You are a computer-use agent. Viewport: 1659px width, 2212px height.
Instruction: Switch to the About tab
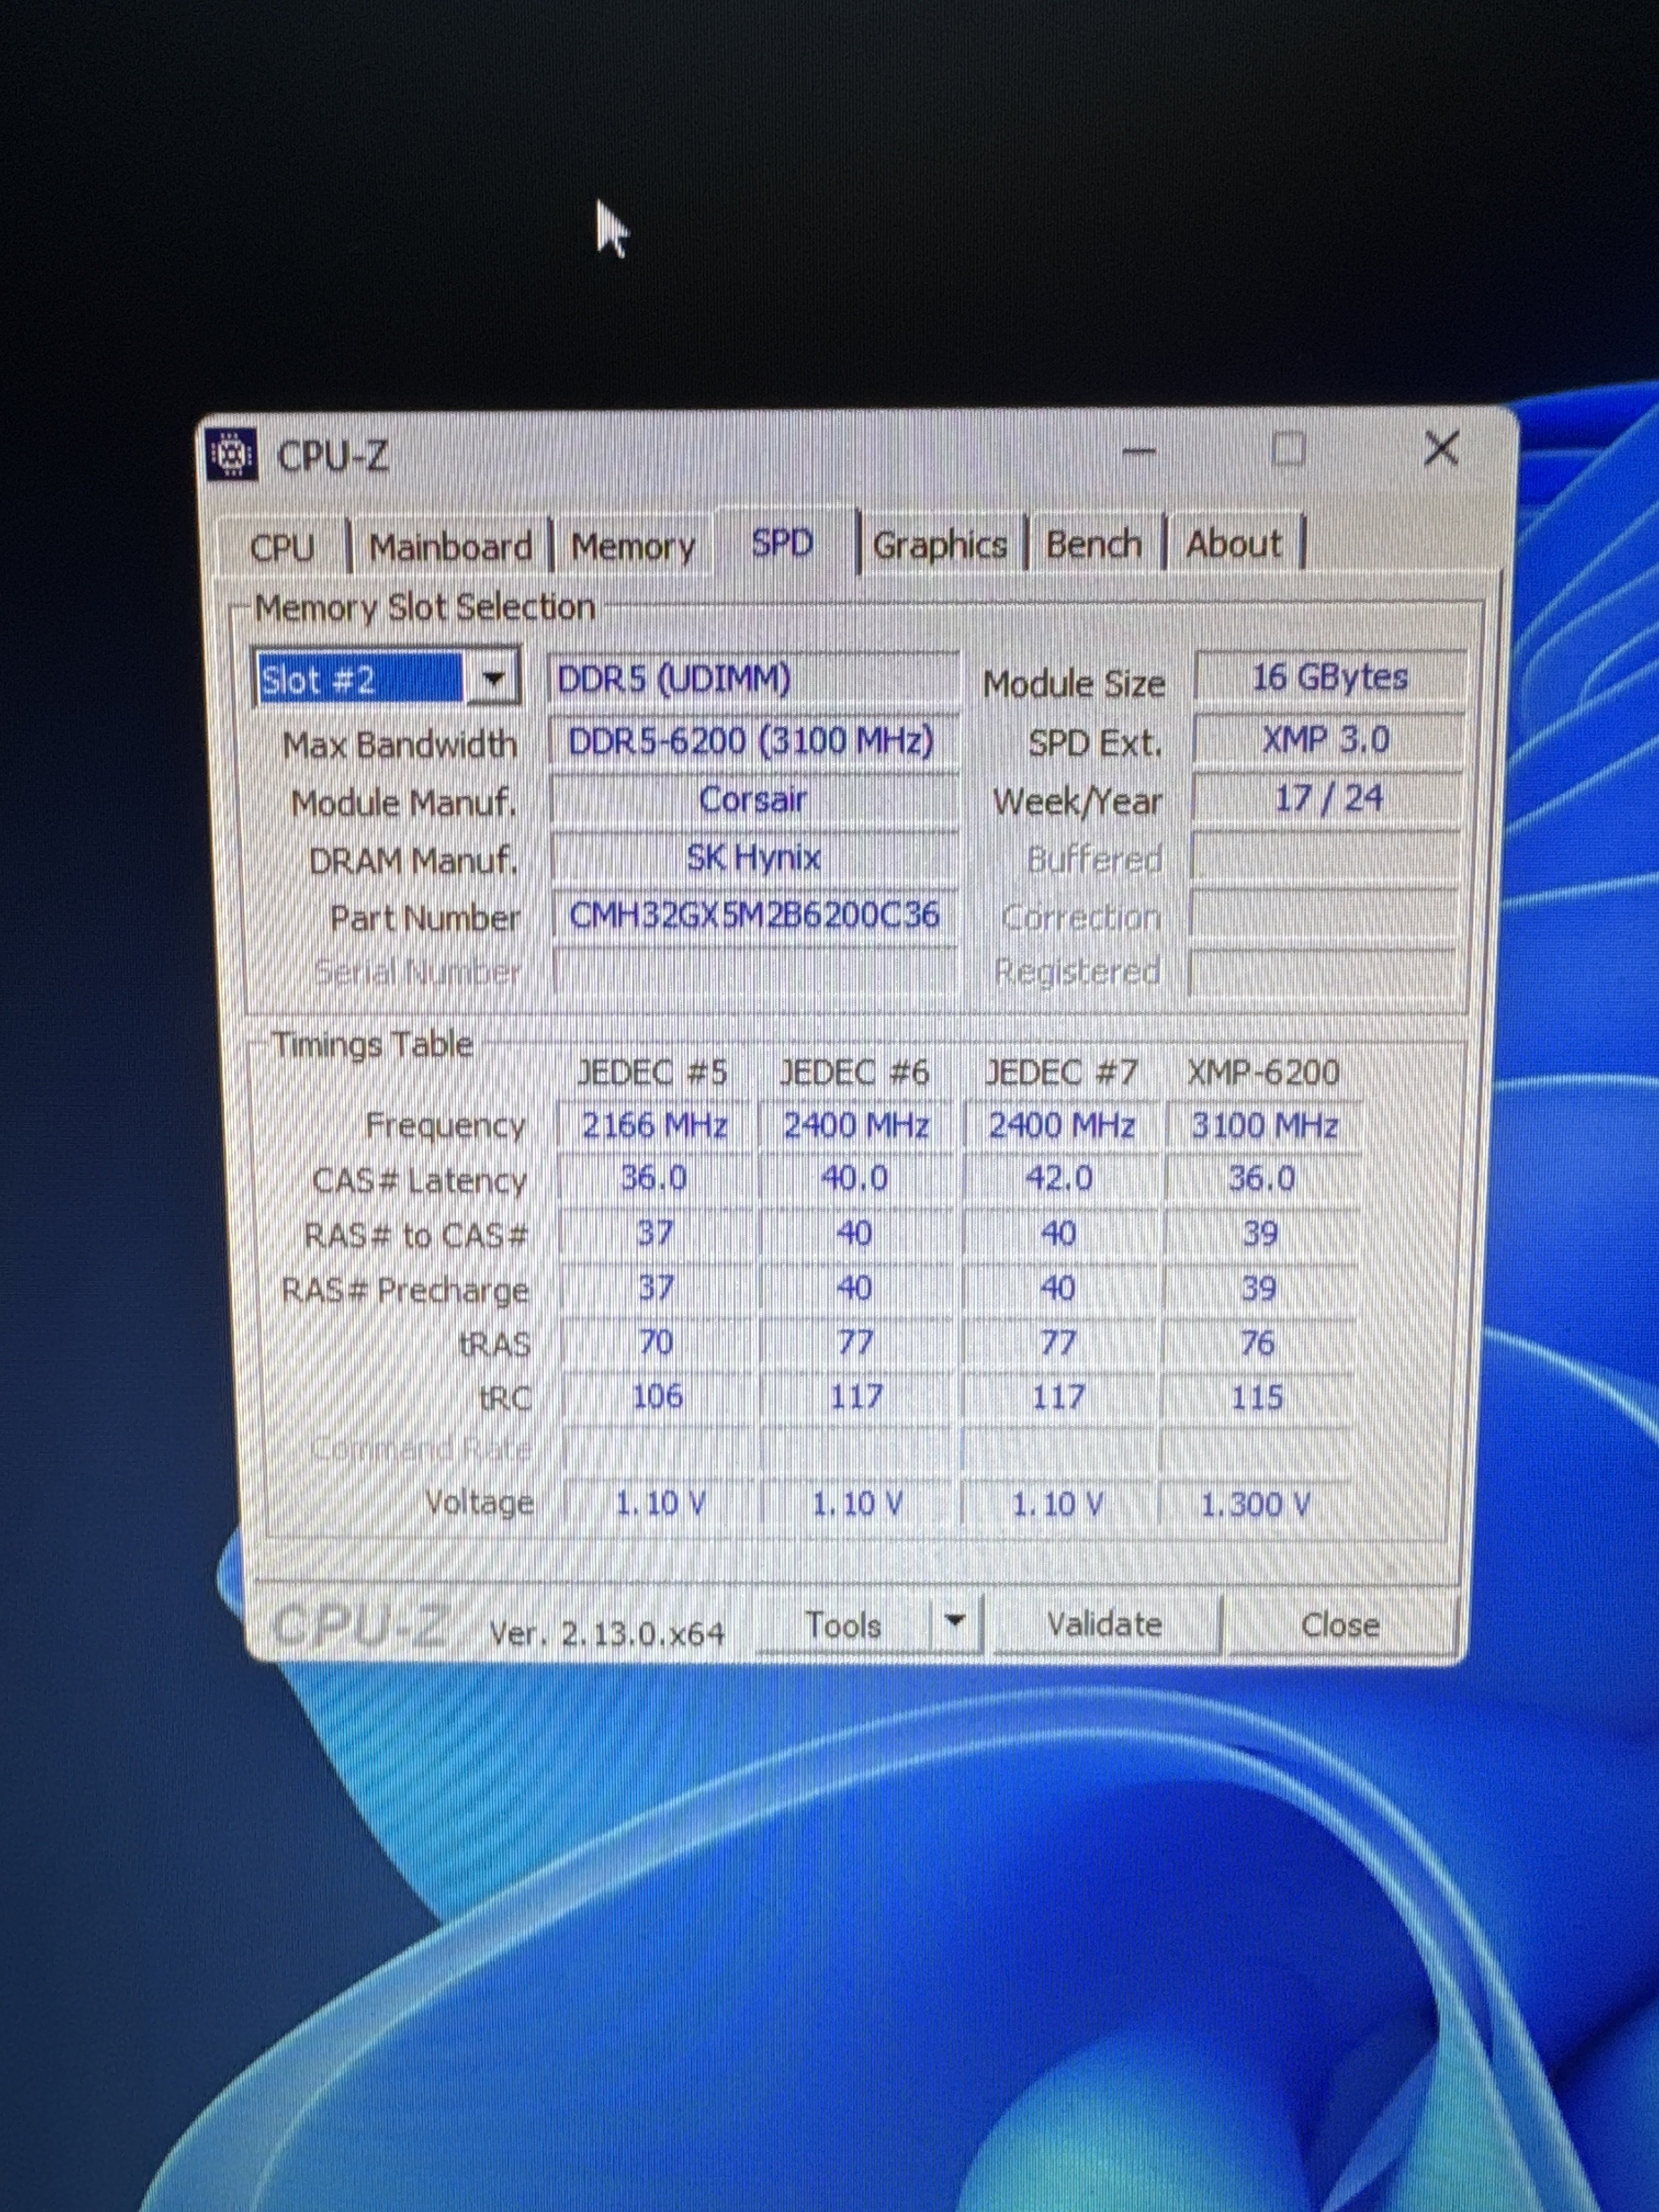1233,543
